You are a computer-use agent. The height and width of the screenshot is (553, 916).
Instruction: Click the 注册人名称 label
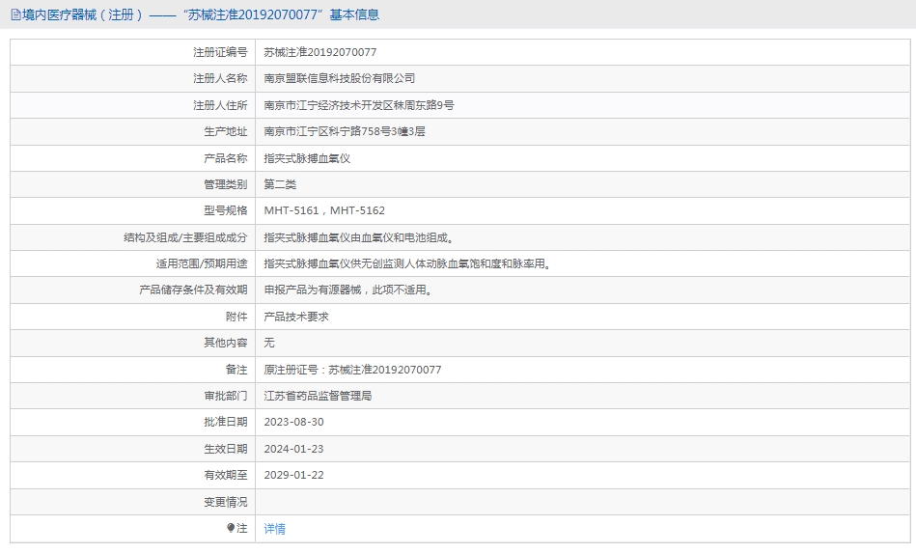click(220, 78)
